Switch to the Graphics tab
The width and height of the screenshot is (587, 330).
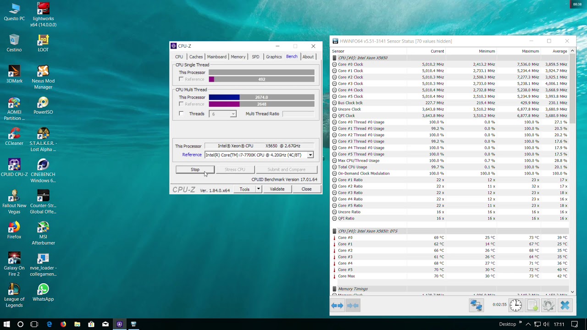pyautogui.click(x=274, y=57)
